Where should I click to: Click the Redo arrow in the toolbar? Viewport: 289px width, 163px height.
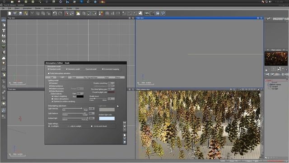(x=60, y=13)
